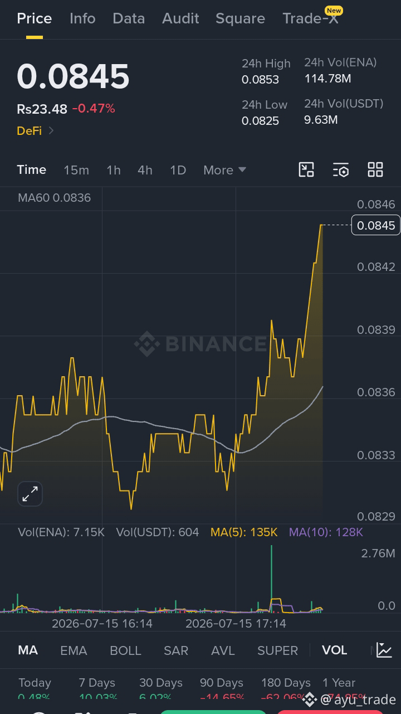Open chart indicator settings icon
The width and height of the screenshot is (401, 714).
point(341,170)
